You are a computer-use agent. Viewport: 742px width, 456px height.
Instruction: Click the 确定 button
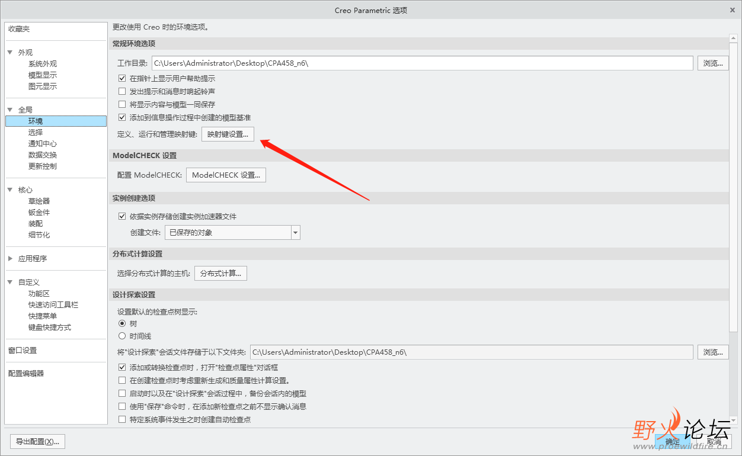[673, 441]
